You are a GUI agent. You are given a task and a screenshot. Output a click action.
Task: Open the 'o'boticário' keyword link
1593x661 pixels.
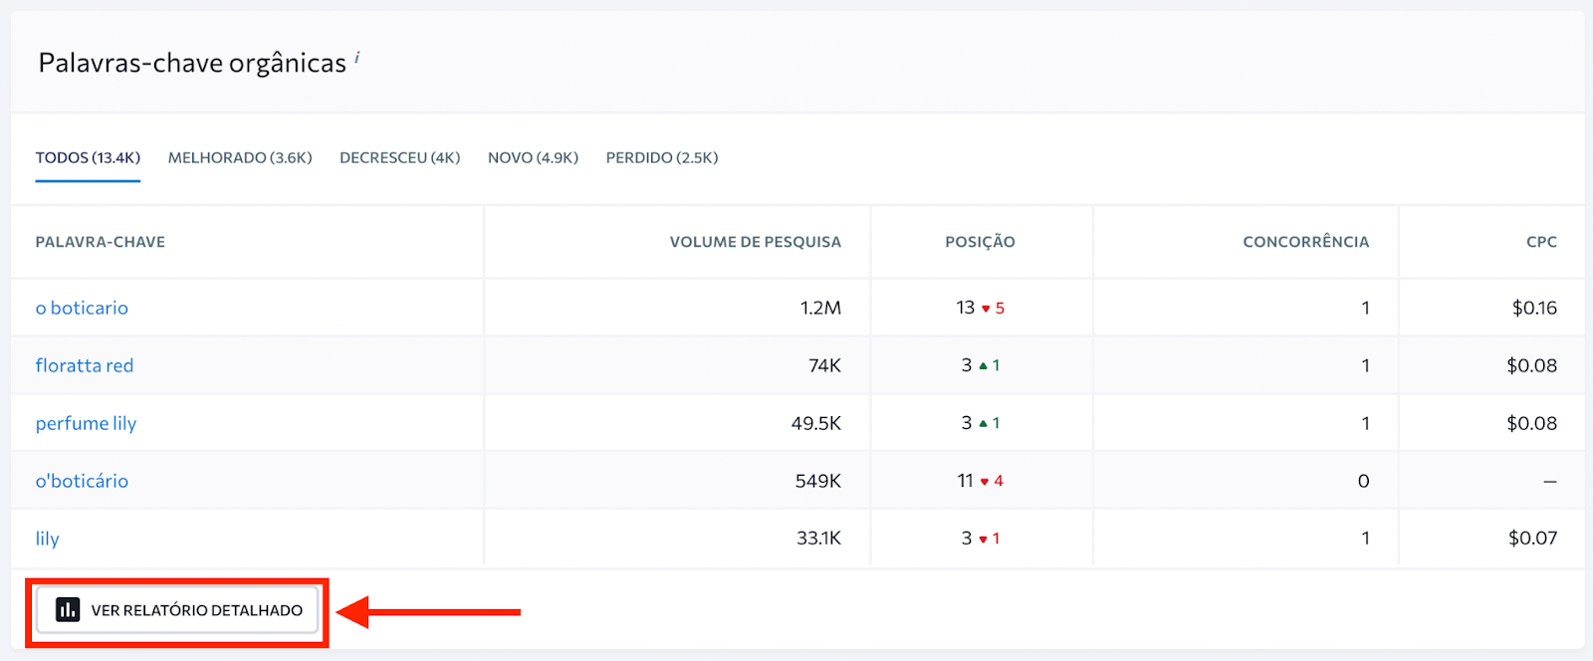click(x=82, y=481)
